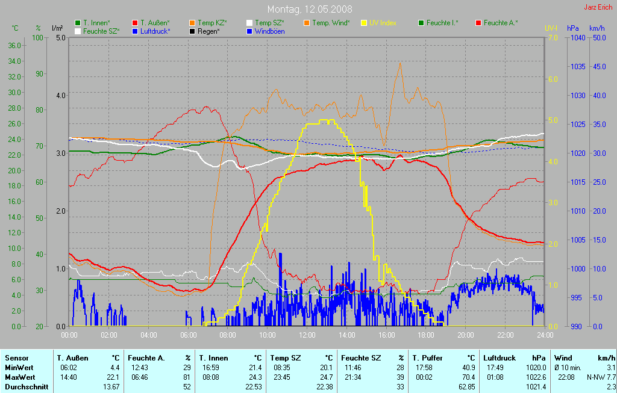Image resolution: width=617 pixels, height=393 pixels.
Task: Click the 22:08 wind maximum time
Action: 566,377
